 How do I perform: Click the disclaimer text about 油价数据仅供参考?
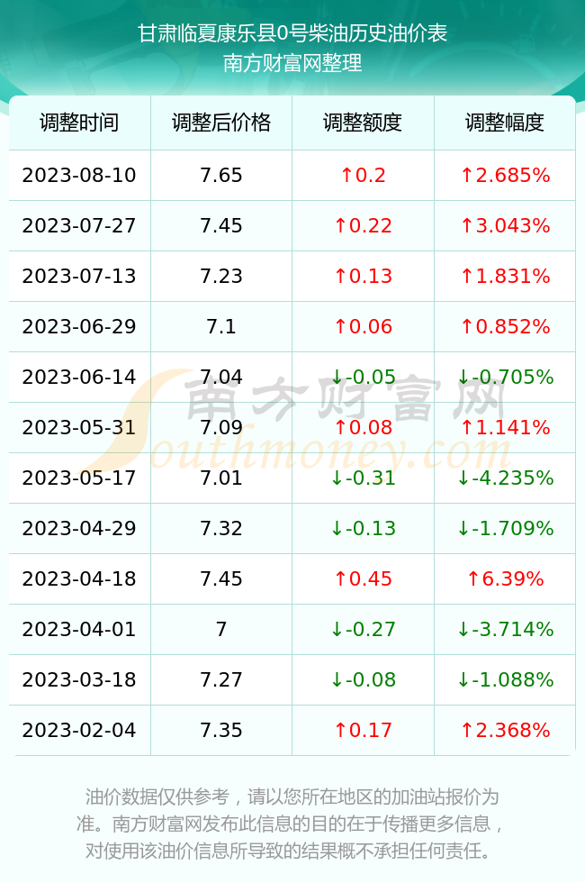[x=292, y=824]
